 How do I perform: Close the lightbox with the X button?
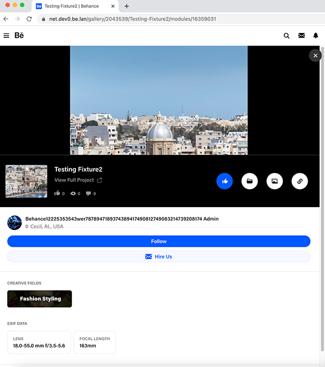pos(315,55)
